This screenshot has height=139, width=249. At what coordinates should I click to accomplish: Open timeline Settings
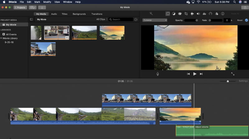pyautogui.click(x=243, y=81)
